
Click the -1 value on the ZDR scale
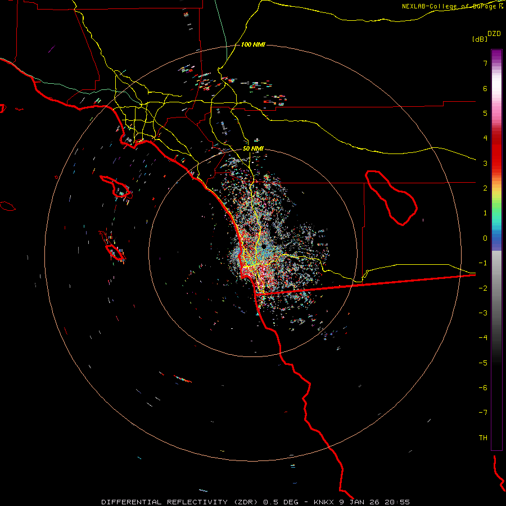pyautogui.click(x=483, y=263)
